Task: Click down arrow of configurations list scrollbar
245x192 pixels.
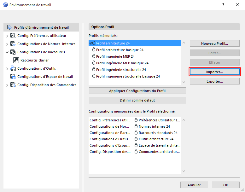Action: pos(184,171)
